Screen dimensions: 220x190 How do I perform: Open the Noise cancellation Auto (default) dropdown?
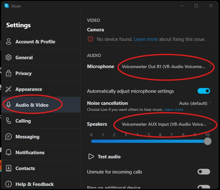pos(195,103)
